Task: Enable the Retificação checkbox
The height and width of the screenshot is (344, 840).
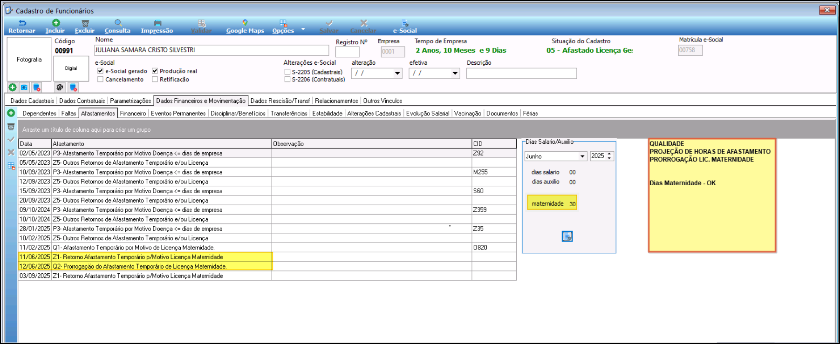Action: click(x=155, y=79)
